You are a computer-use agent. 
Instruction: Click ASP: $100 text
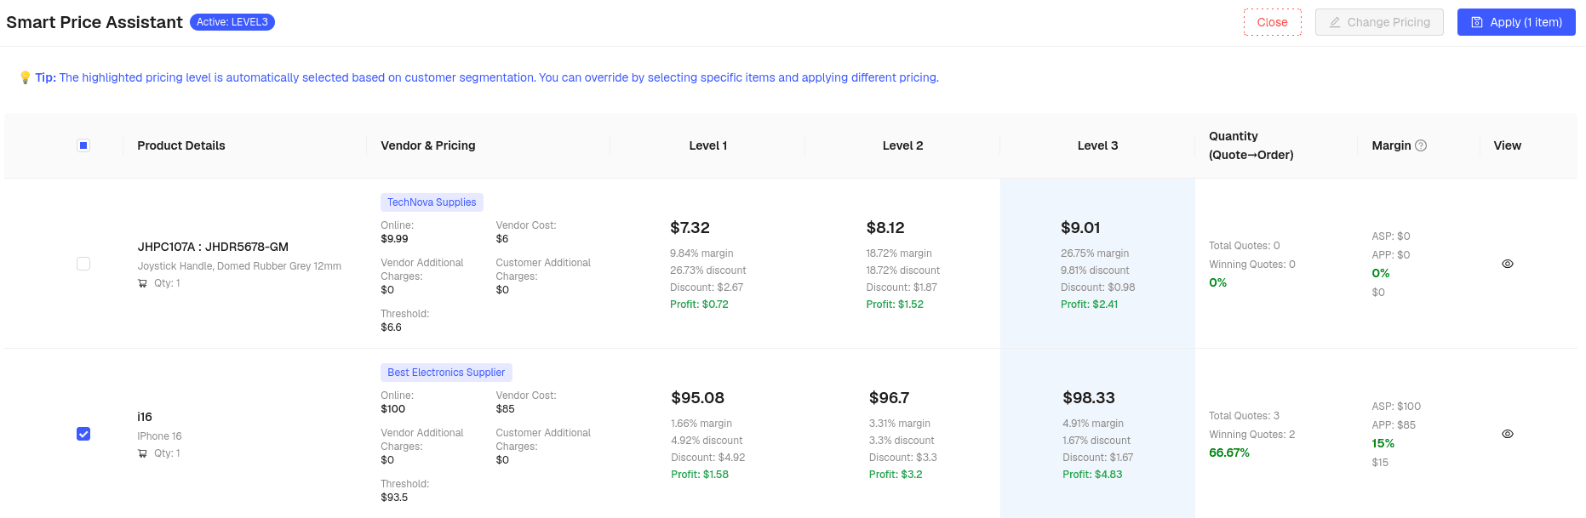[x=1396, y=407]
